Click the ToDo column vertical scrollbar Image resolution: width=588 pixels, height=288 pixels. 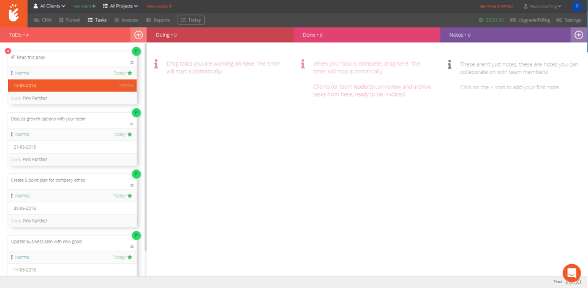146,146
